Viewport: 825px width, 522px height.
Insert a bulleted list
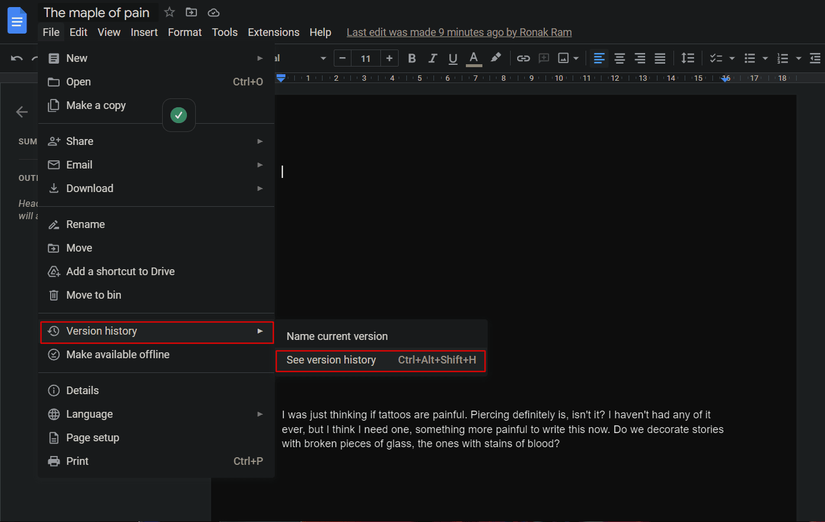[750, 58]
